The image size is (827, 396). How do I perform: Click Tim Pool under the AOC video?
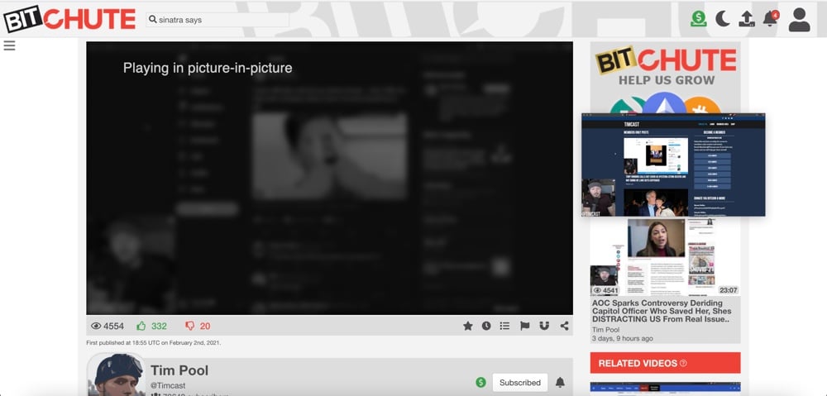605,330
